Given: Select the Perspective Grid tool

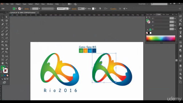Looking at the screenshot, I should pos(7,45).
